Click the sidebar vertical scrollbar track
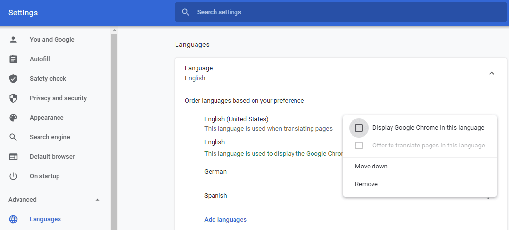 pos(114,131)
